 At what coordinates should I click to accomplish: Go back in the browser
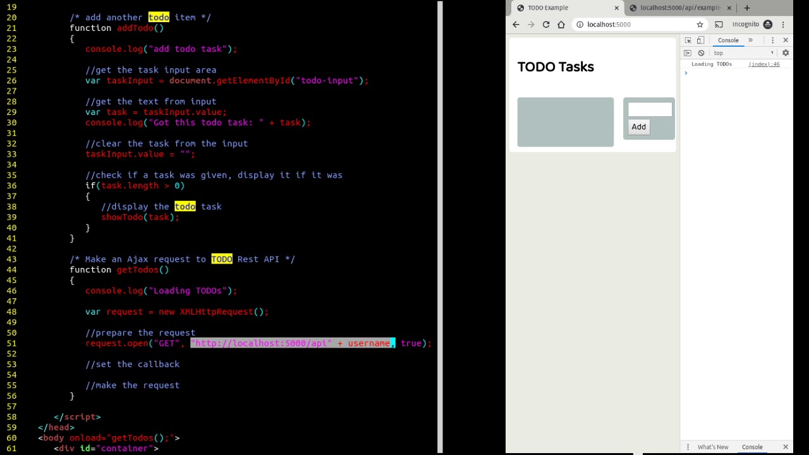click(x=516, y=25)
